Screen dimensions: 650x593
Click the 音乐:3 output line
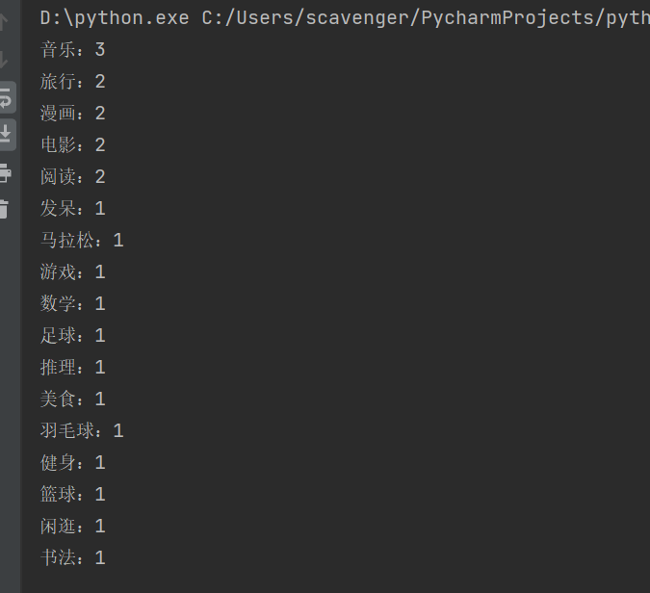click(72, 50)
